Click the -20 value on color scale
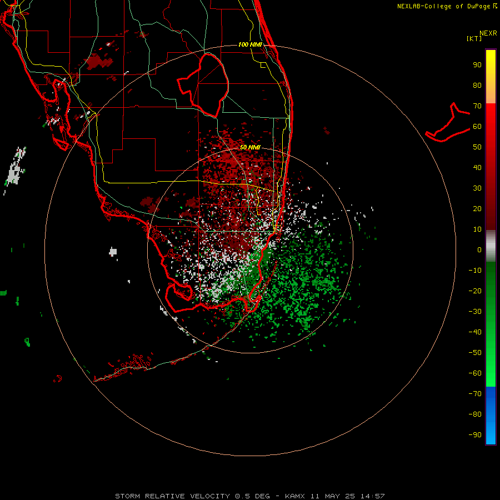 pyautogui.click(x=475, y=291)
